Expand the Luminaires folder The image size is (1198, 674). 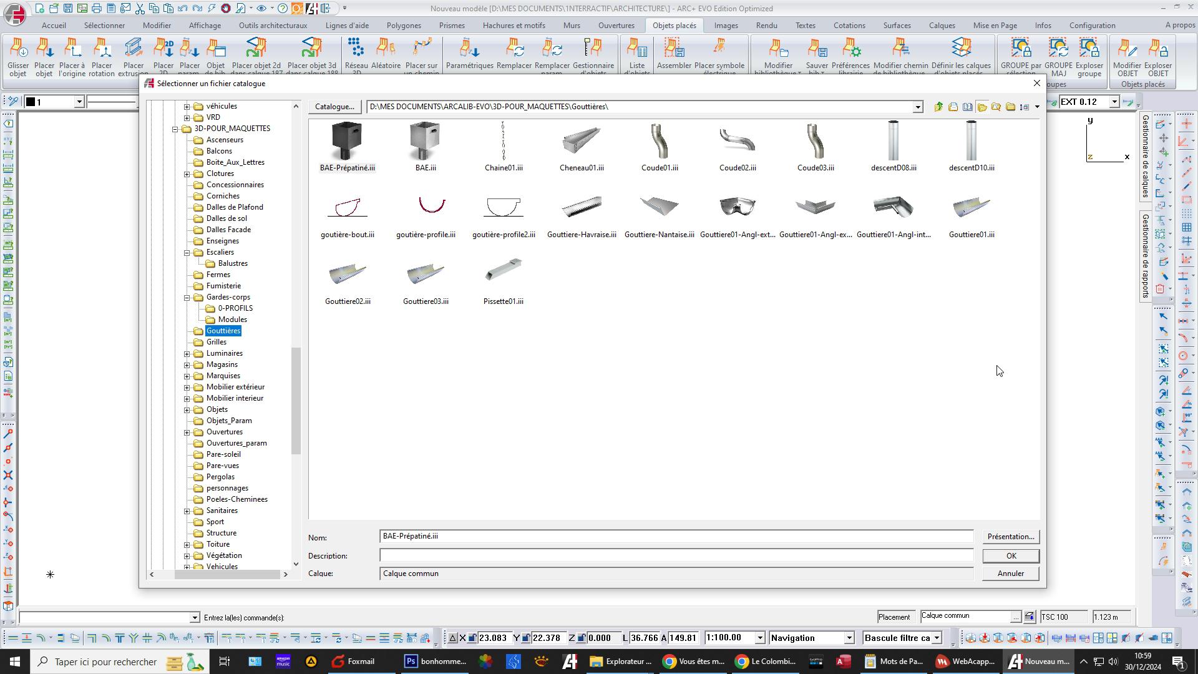187,354
